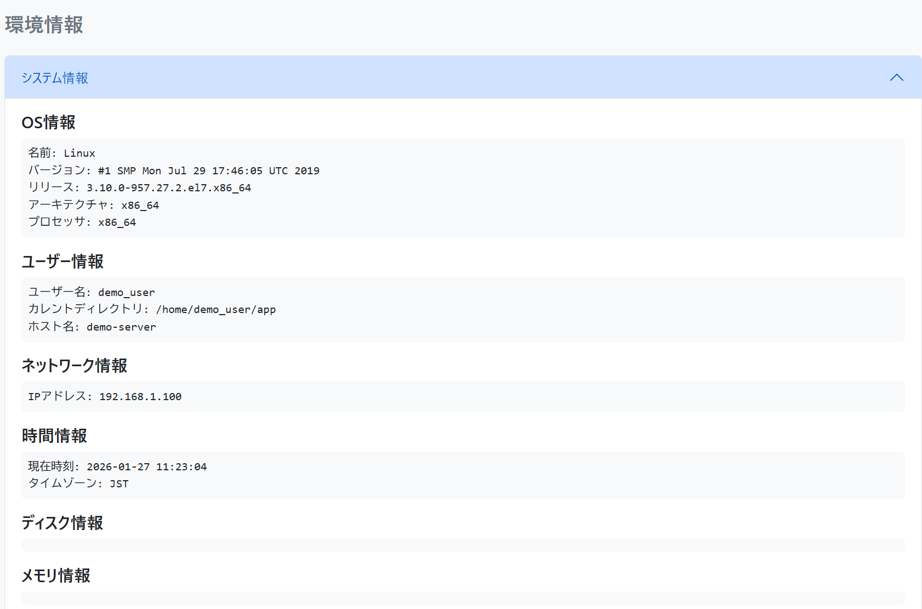This screenshot has height=609, width=922.
Task: Click the collapse chevron in the システム情報 header
Action: click(x=896, y=78)
